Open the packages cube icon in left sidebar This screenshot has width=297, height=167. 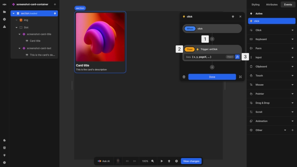[4, 19]
